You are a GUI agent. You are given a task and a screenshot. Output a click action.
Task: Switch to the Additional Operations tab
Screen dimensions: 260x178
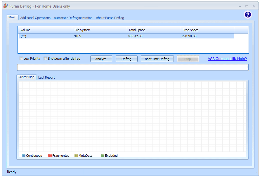tap(35, 18)
